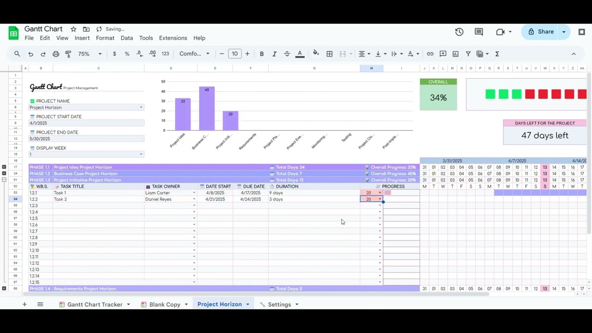Open the Display Week dropdown

point(141,154)
